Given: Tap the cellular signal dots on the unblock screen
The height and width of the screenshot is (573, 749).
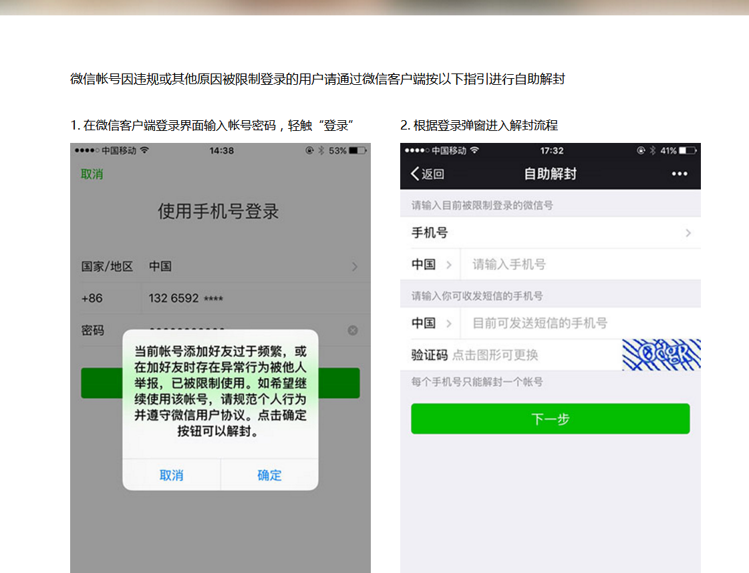Looking at the screenshot, I should (414, 150).
